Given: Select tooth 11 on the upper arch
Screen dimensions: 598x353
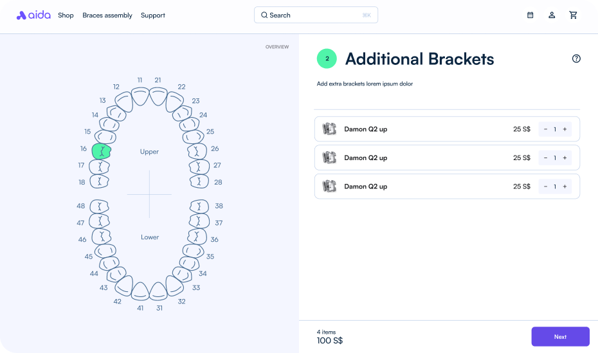Looking at the screenshot, I should pyautogui.click(x=141, y=96).
